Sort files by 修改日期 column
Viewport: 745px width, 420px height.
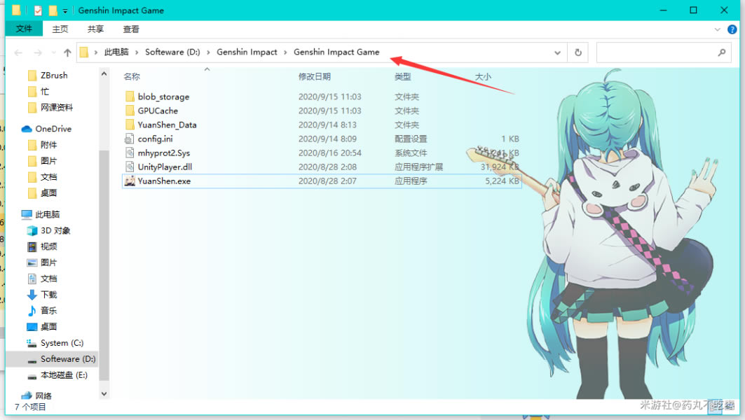(x=314, y=76)
